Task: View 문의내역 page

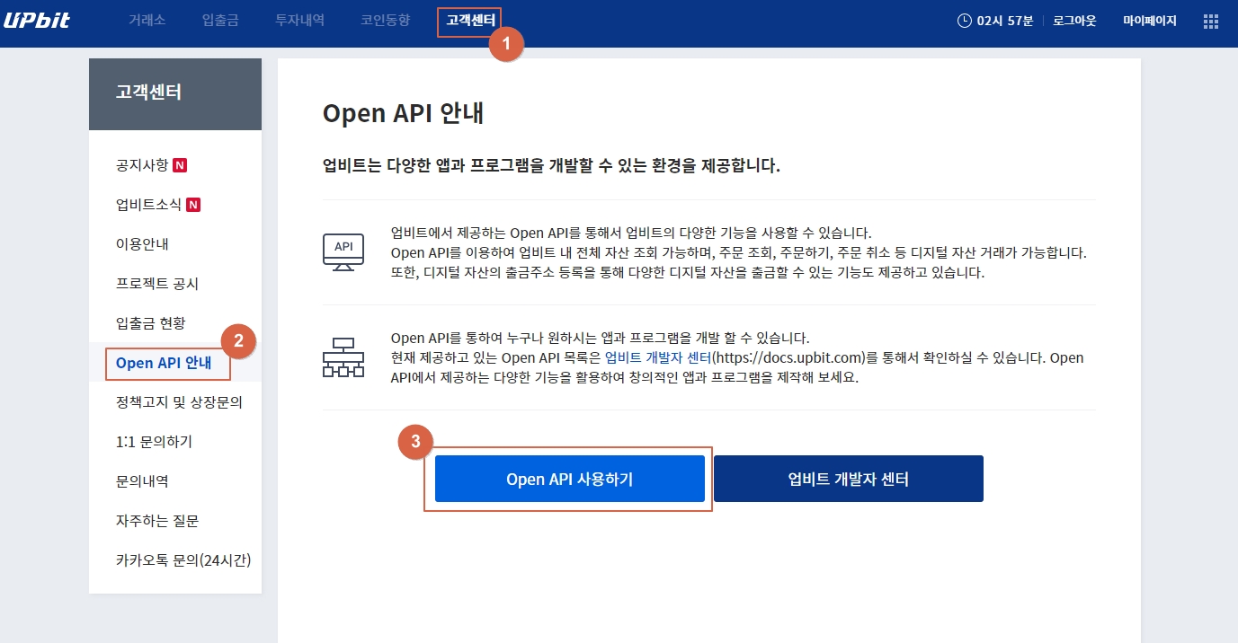Action: 142,481
